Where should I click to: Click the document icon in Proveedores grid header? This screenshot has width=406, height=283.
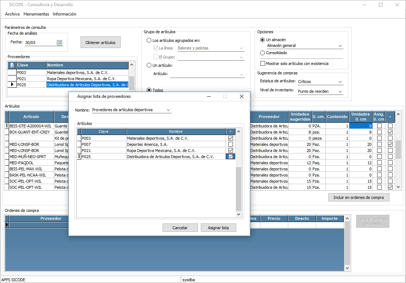tap(12, 65)
